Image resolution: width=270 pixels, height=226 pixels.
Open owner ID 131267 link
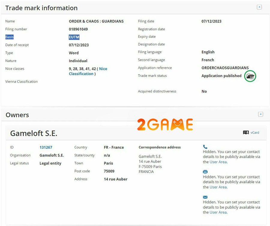[46, 147]
